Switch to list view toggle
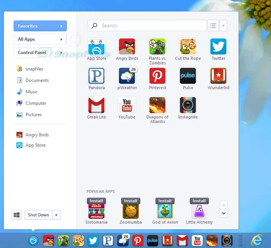Screen dimensions: 271x248 click(213, 26)
